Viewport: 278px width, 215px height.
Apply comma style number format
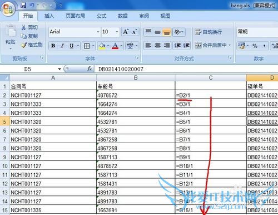[x=264, y=46]
